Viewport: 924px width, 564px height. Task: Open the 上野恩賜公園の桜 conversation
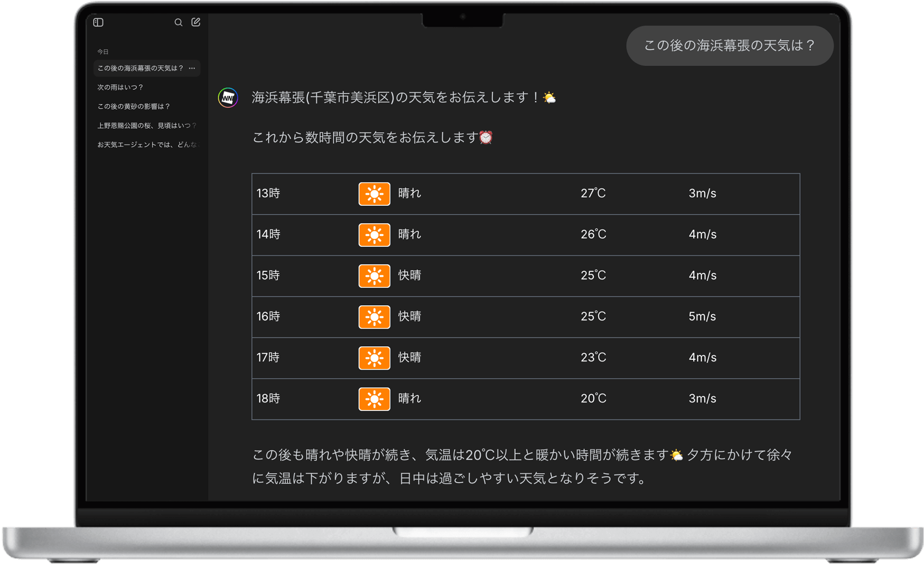pos(146,126)
